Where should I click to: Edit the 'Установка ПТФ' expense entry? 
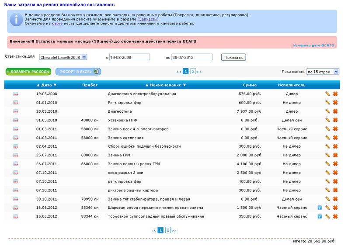pos(327,120)
